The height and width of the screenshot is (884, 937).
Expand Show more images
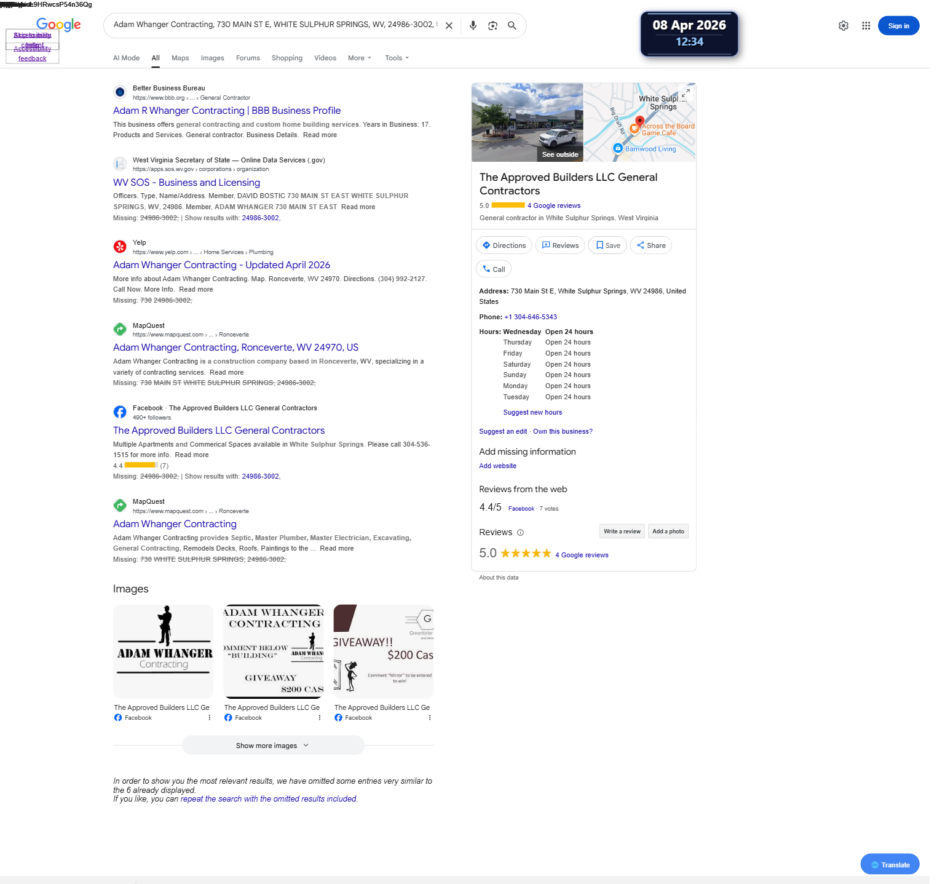coord(273,746)
